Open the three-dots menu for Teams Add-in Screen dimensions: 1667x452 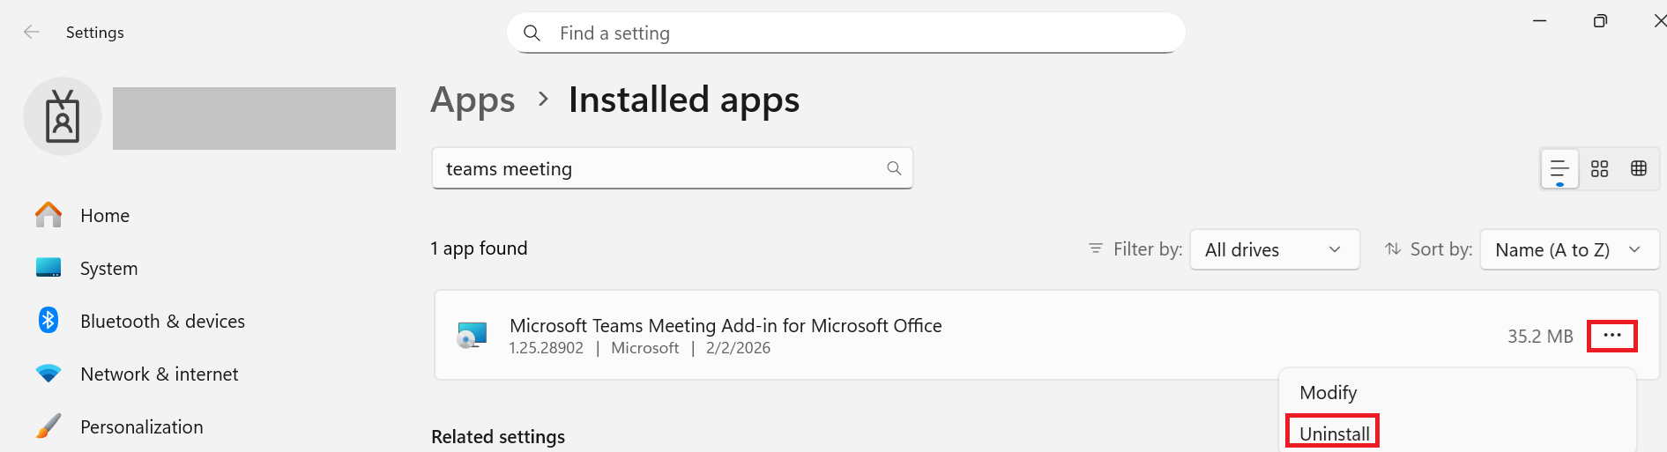(x=1611, y=336)
